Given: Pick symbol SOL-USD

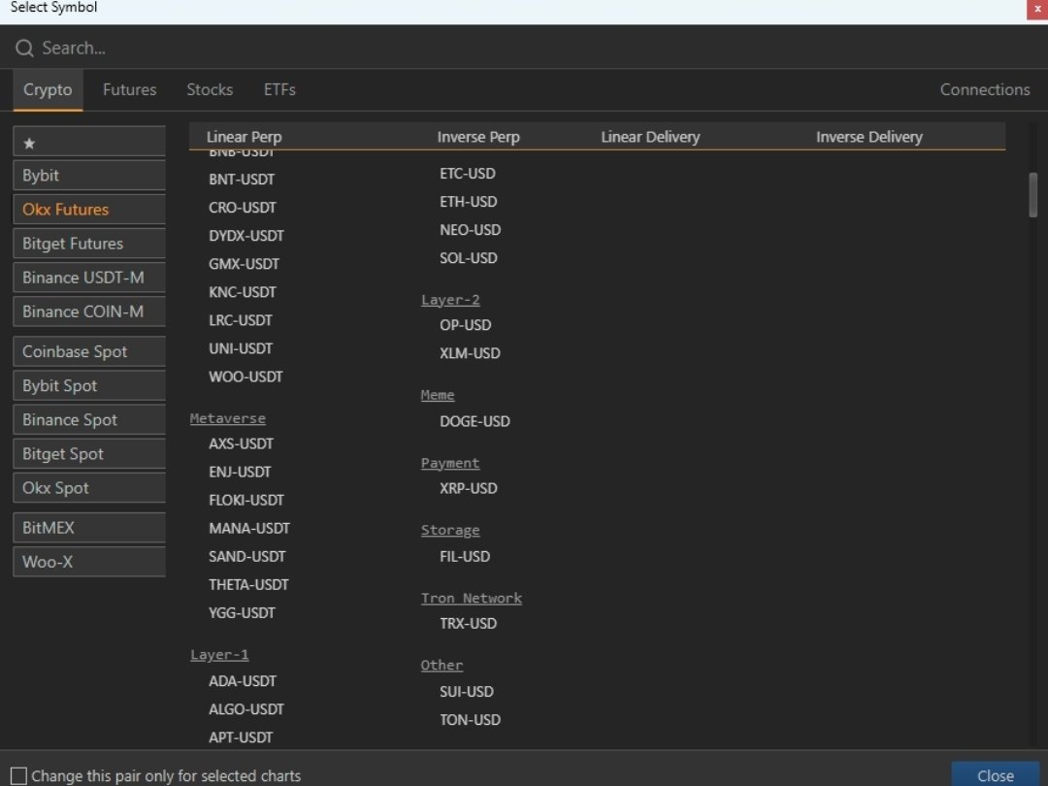Looking at the screenshot, I should click(468, 258).
